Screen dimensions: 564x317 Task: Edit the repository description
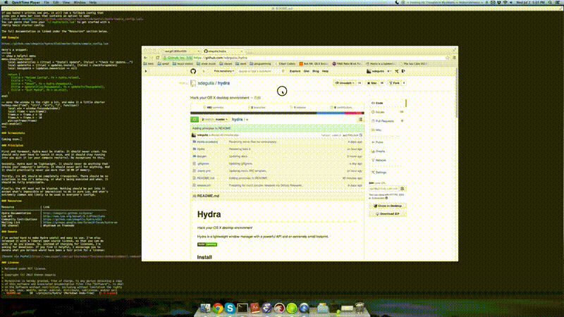click(x=257, y=98)
